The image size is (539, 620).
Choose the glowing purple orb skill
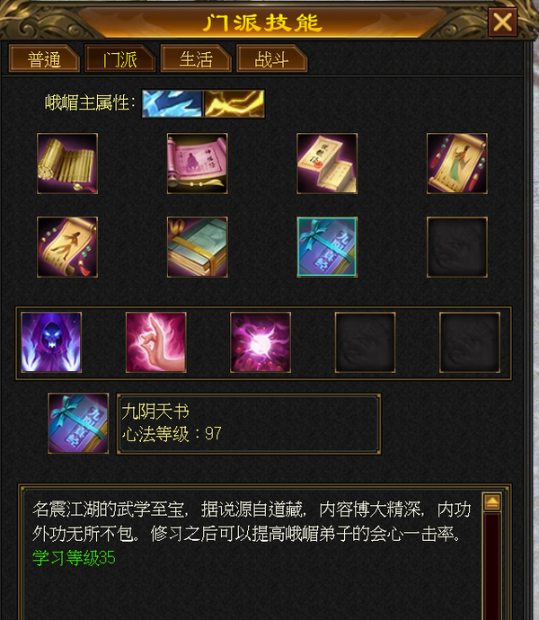point(261,342)
